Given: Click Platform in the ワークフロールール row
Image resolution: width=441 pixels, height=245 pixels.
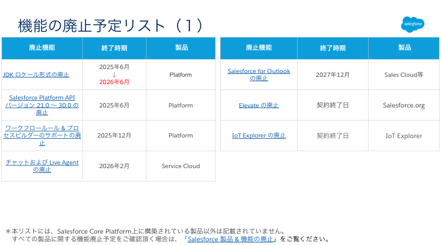Looking at the screenshot, I should [x=181, y=136].
